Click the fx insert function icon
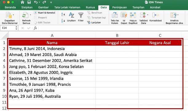The image size is (188, 111). pyautogui.click(x=35, y=28)
